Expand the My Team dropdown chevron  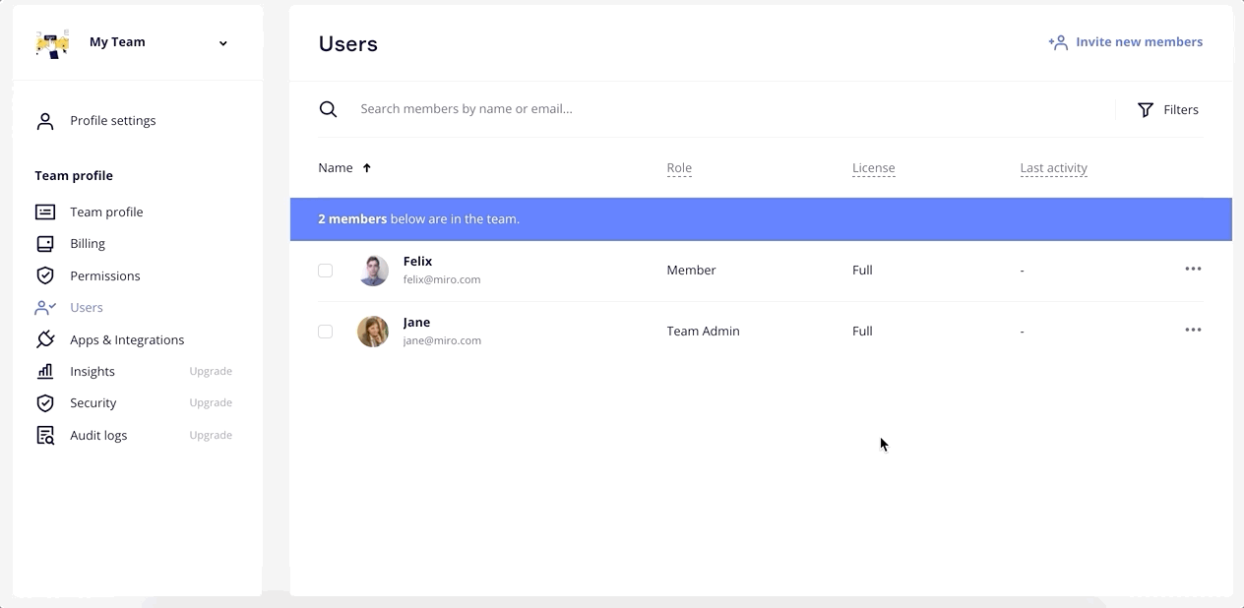pos(223,43)
